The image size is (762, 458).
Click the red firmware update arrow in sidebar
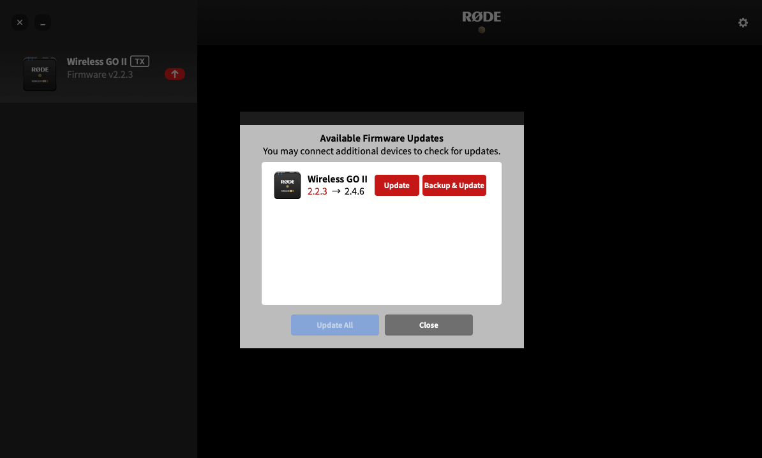(x=174, y=73)
